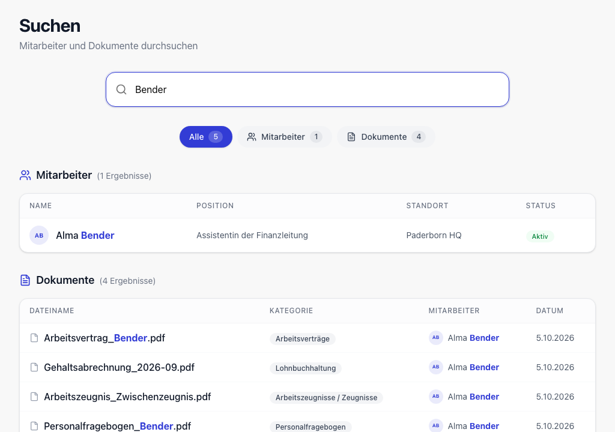Image resolution: width=615 pixels, height=432 pixels.
Task: Click file icon of Arbeitszeugnis_Zwischenzeugnis.pdf
Action: 34,397
